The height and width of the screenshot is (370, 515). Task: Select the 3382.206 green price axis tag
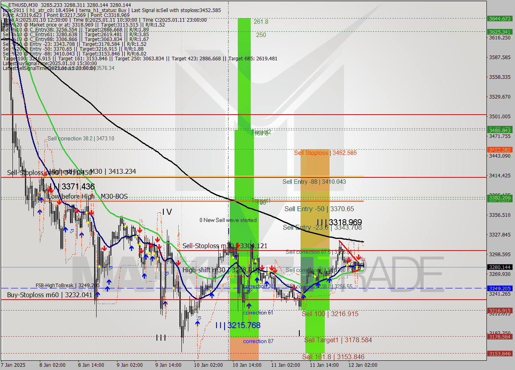(x=499, y=198)
